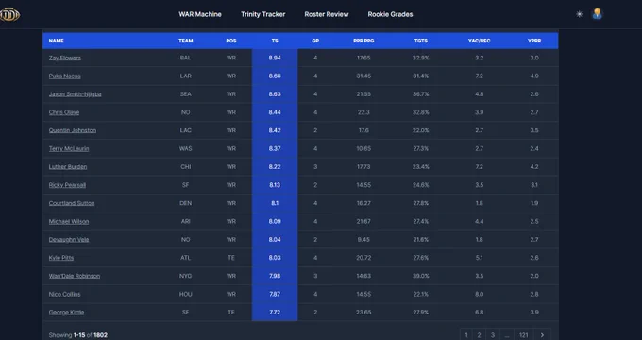Screen dimensions: 642x340
Task: Click Jaxon Smith-Njigba TGTS value 36.7%
Action: click(420, 94)
